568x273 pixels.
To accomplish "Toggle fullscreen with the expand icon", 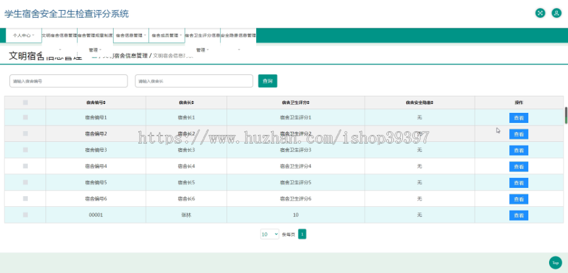I will (540, 13).
